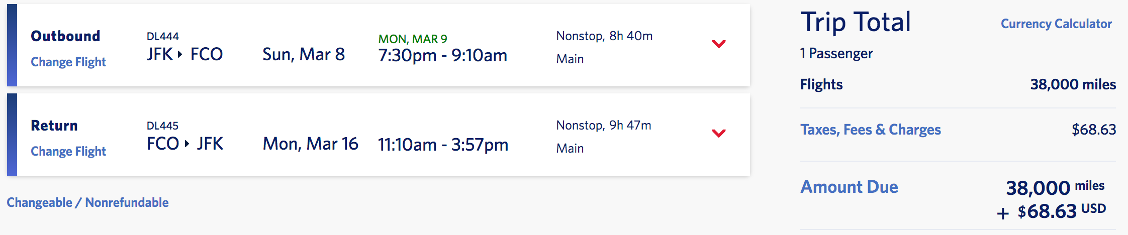Click the Trip Total heading

(x=856, y=22)
